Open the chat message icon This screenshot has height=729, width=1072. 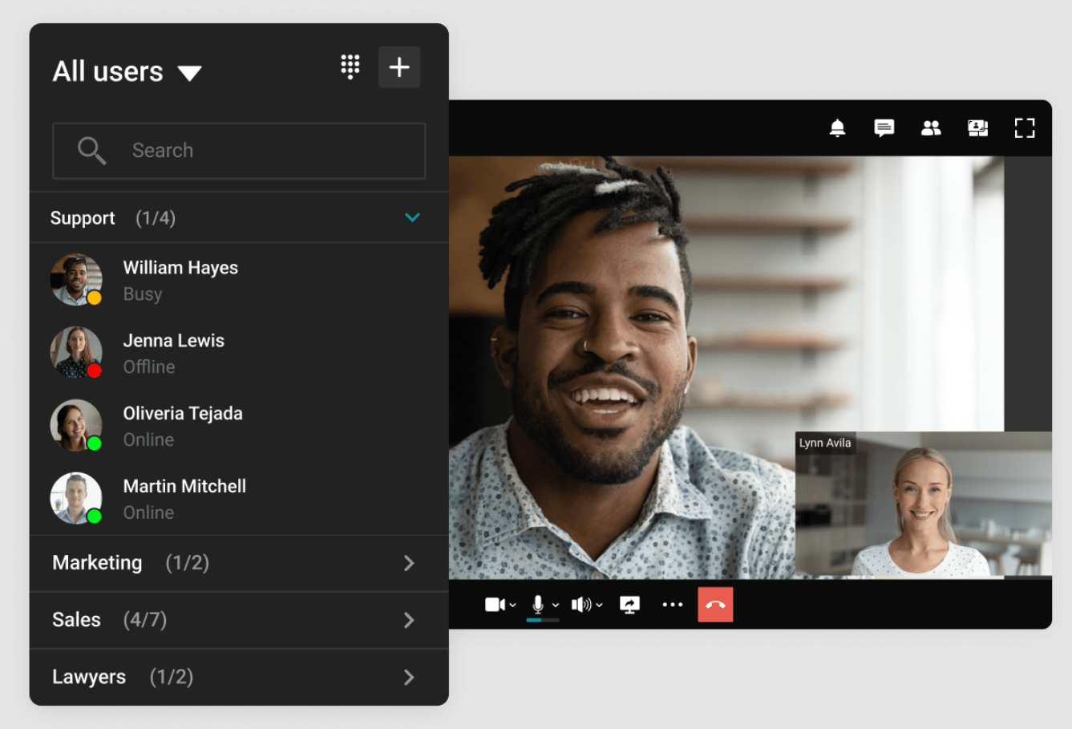(884, 128)
